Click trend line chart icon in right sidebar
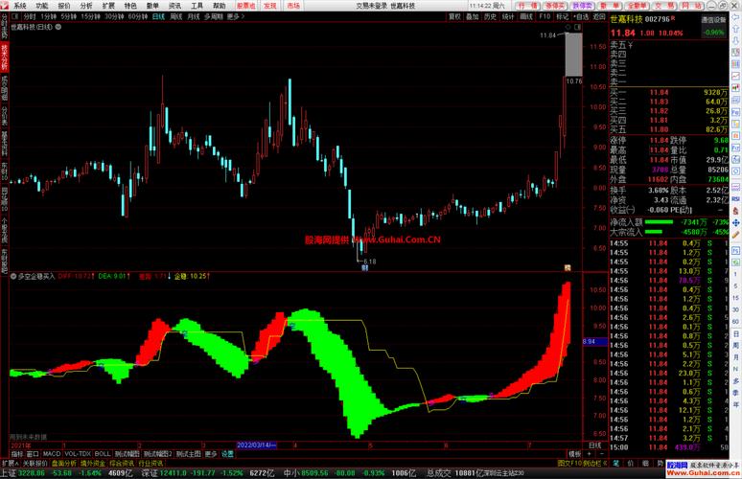 point(736,76)
